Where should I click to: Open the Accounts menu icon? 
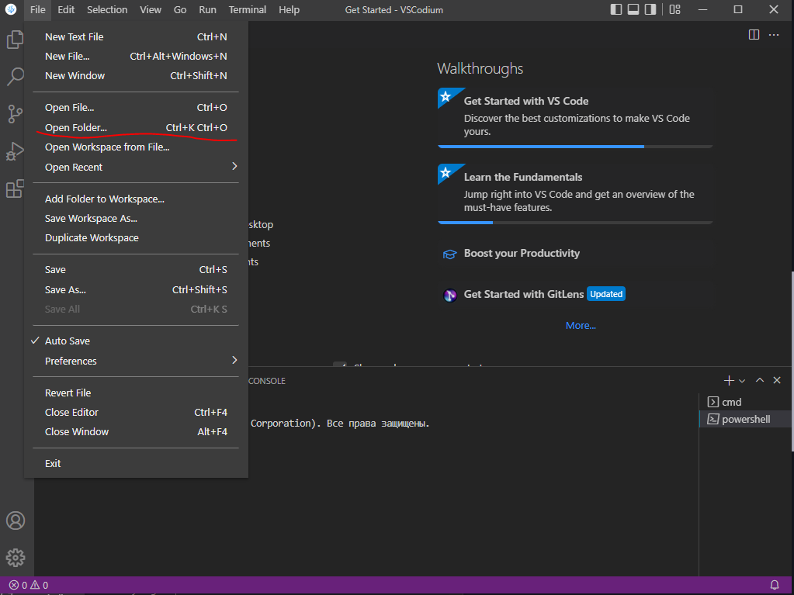point(16,521)
